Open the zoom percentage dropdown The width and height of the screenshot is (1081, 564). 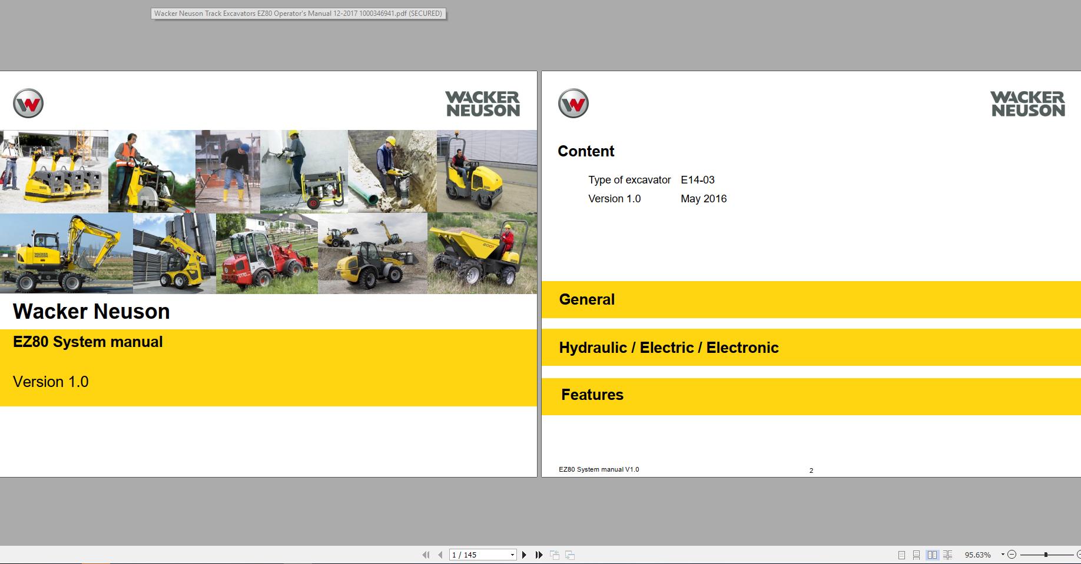1002,555
